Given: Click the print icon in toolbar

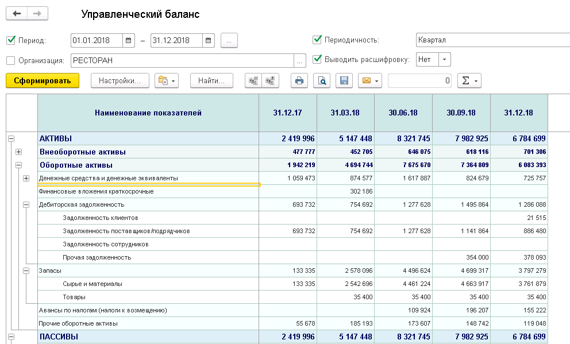Looking at the screenshot, I should [x=299, y=81].
